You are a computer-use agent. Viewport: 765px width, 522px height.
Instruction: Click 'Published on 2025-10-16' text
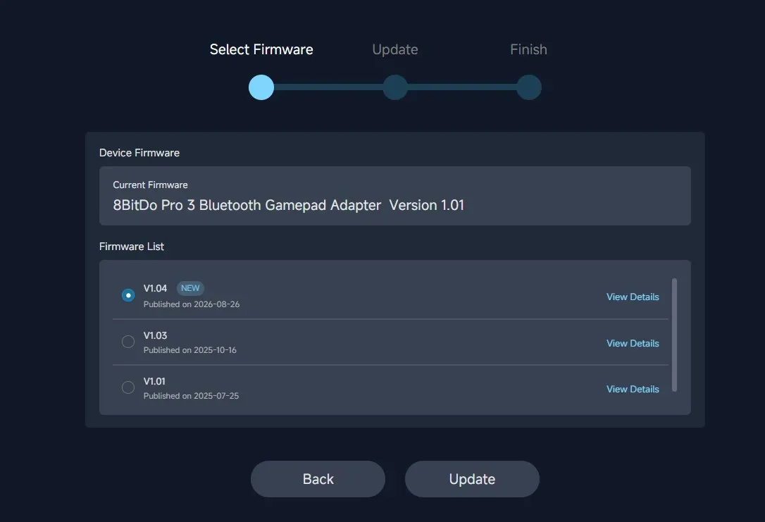point(189,350)
